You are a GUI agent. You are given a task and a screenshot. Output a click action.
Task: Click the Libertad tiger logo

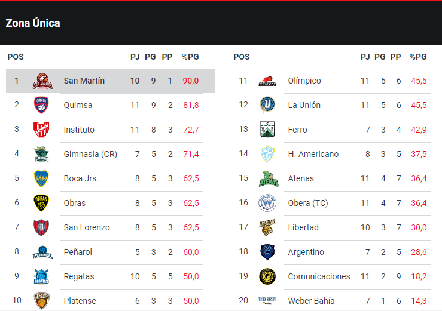coord(267,227)
